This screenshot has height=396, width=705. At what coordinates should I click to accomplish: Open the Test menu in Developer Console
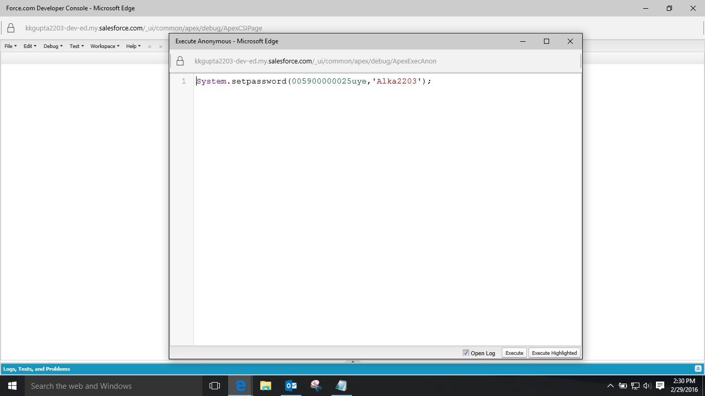click(x=76, y=46)
